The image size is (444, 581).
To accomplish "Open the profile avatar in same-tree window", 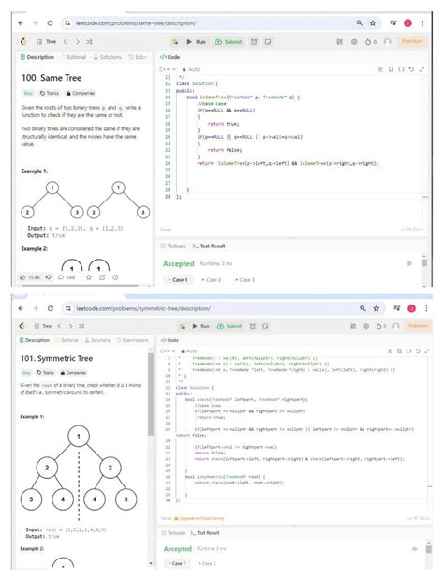I will 407,23.
